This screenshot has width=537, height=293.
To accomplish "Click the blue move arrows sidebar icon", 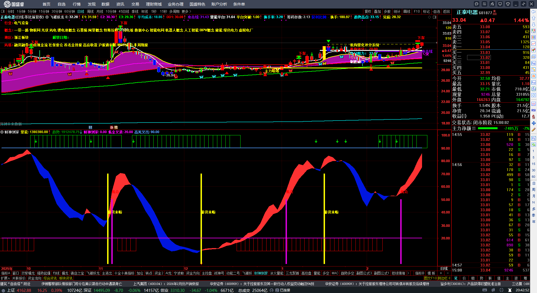I will (x=534, y=123).
